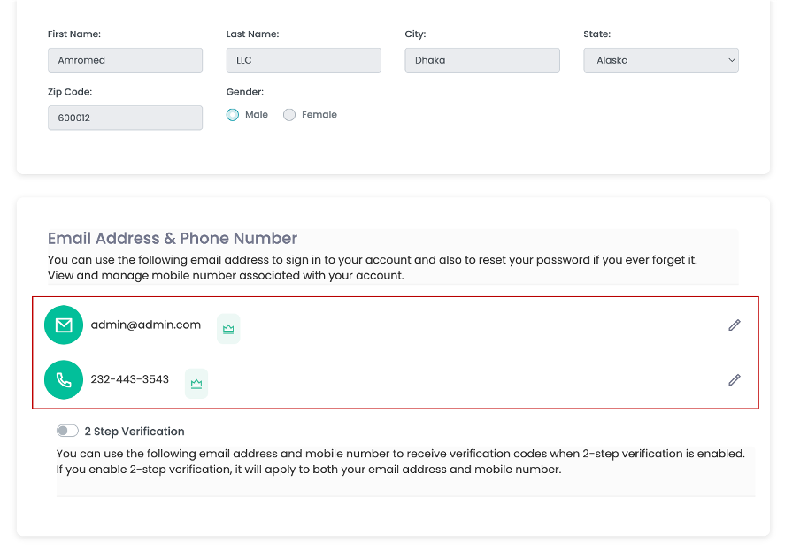This screenshot has width=800, height=550.
Task: Click the Email Address & Phone Number heading
Action: click(173, 238)
